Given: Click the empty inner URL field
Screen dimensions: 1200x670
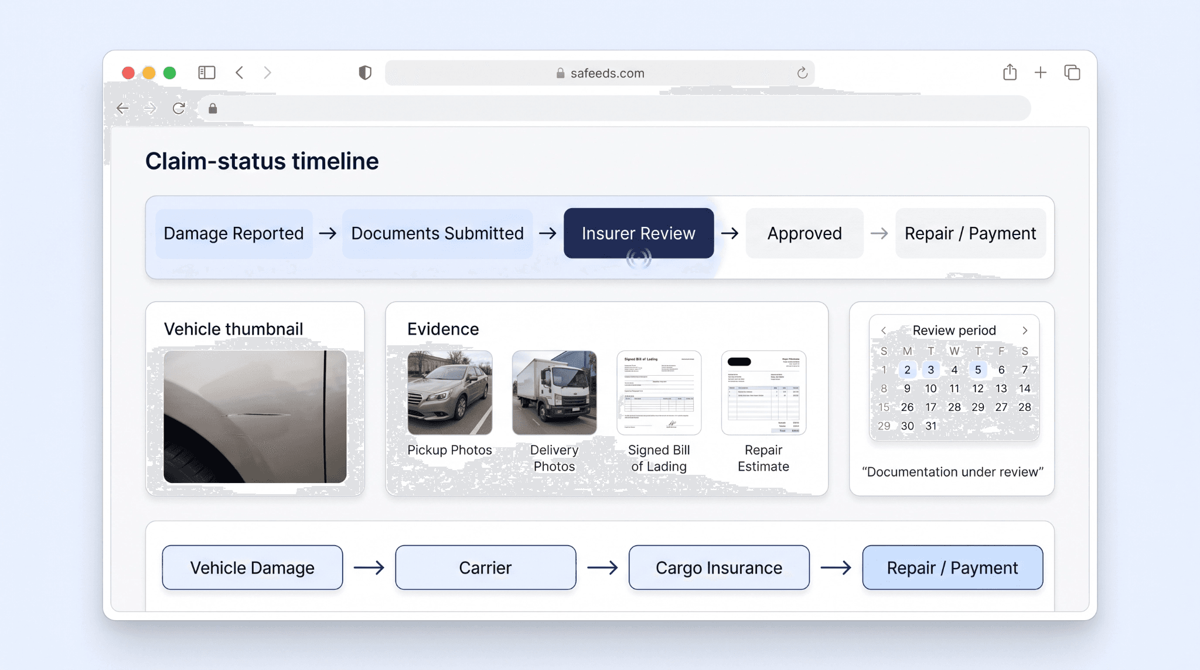Looking at the screenshot, I should pos(614,108).
